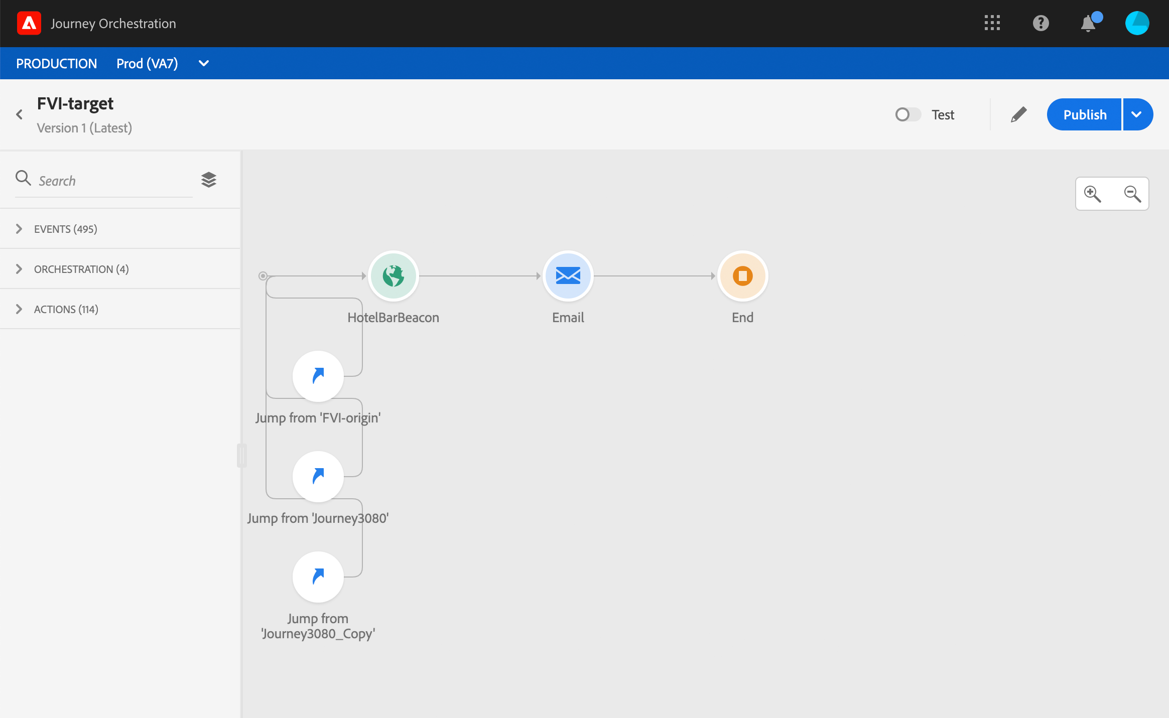Select the Email action node

568,276
